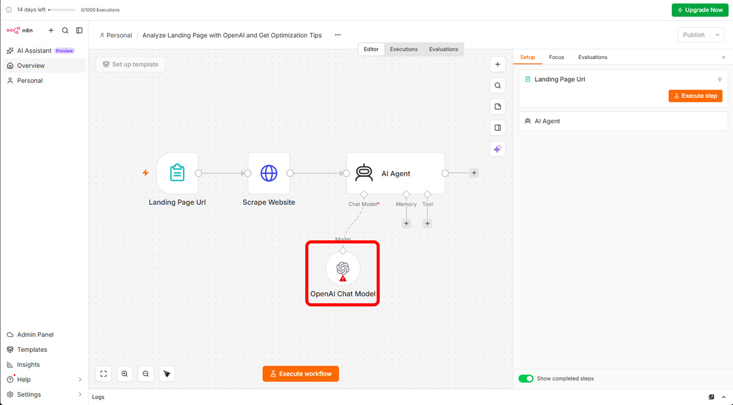Select the Landing Page Url node
This screenshot has width=733, height=405.
[178, 173]
